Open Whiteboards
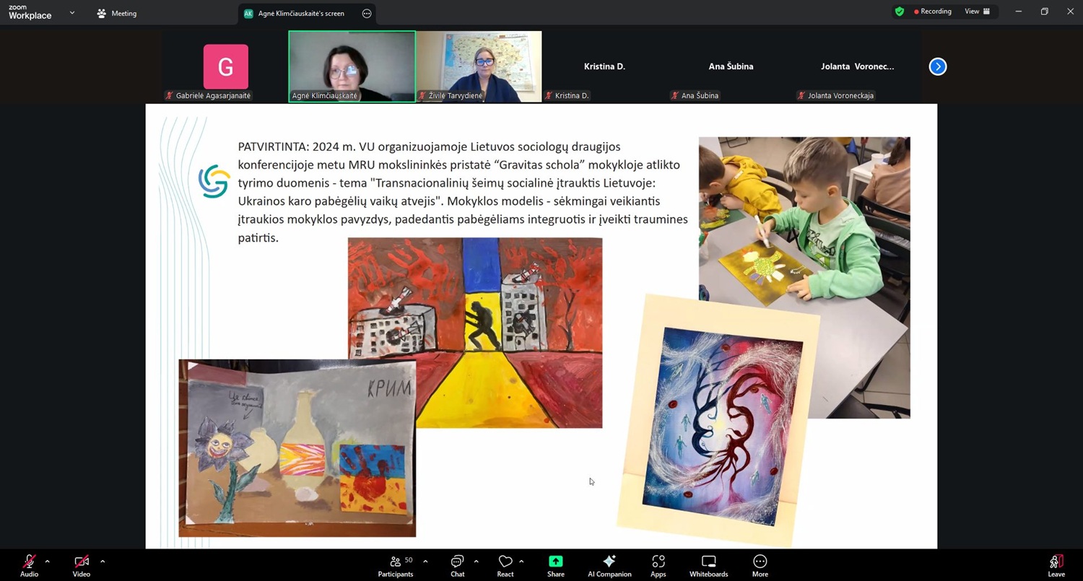This screenshot has height=581, width=1083. [708, 565]
